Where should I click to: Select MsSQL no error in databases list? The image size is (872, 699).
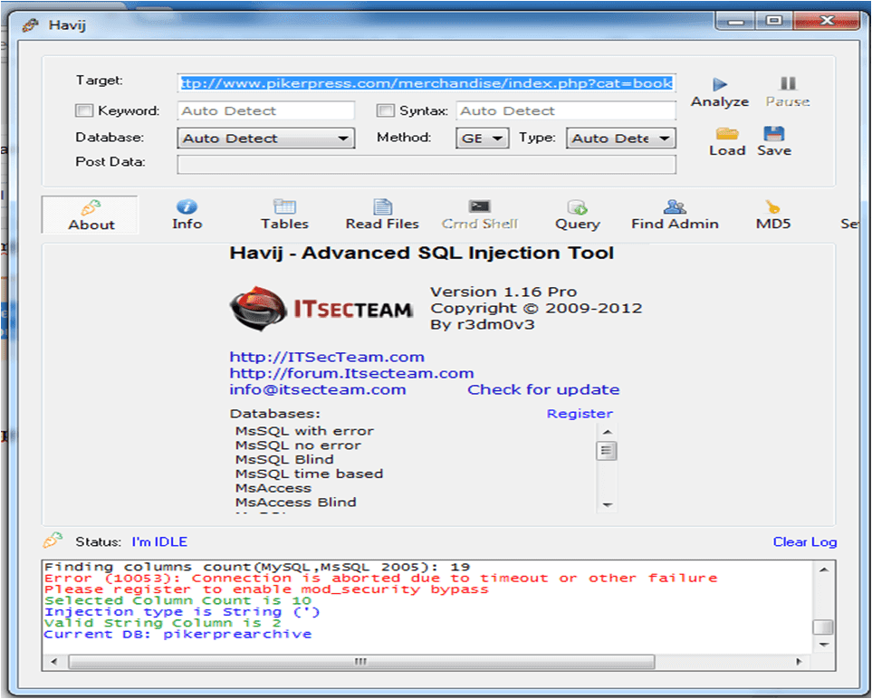tap(298, 445)
